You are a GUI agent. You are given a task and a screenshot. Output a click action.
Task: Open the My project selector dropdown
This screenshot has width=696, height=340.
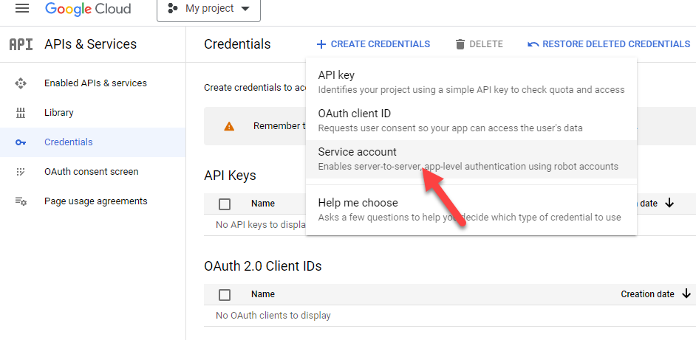coord(208,8)
